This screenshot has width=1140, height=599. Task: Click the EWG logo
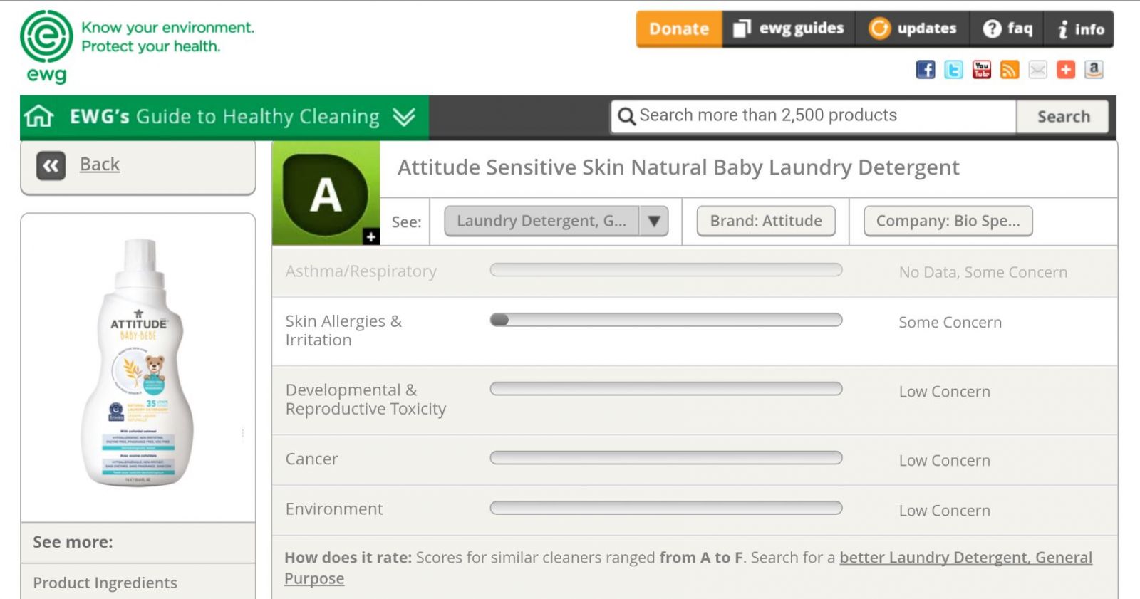pos(46,47)
